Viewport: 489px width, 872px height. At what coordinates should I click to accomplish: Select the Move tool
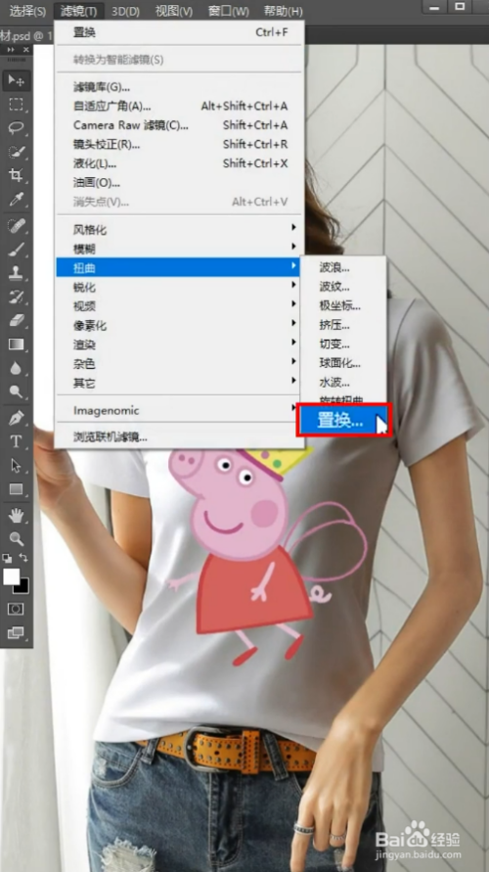click(x=16, y=81)
